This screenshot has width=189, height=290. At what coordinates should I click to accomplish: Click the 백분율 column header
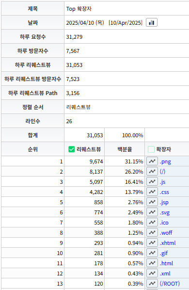click(x=125, y=149)
